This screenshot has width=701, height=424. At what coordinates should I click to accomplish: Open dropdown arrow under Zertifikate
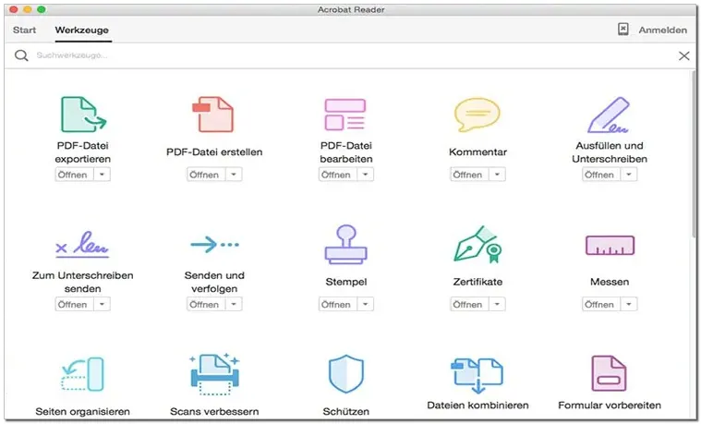tap(497, 304)
